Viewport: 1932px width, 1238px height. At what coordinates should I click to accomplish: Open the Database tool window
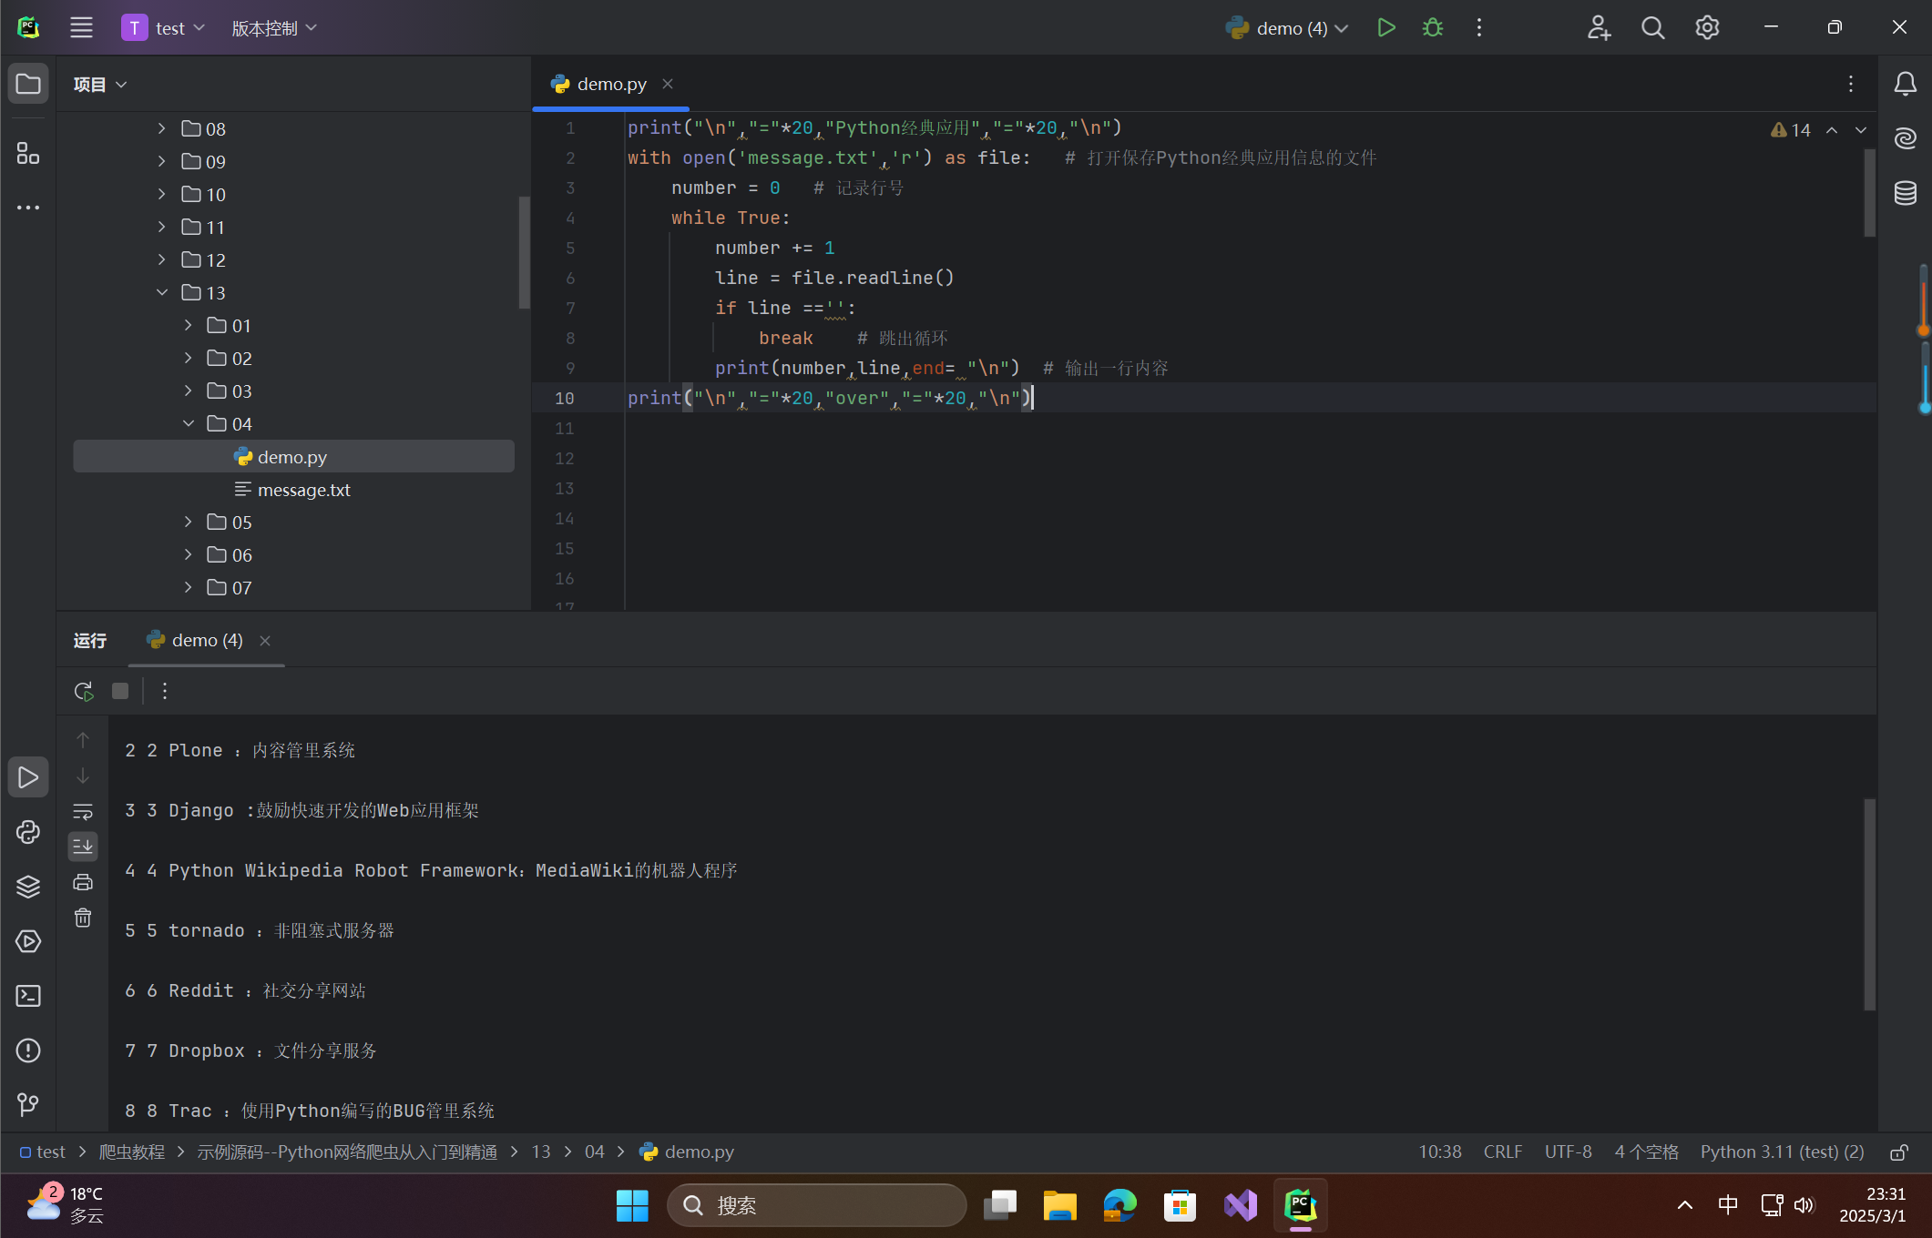tap(1906, 193)
